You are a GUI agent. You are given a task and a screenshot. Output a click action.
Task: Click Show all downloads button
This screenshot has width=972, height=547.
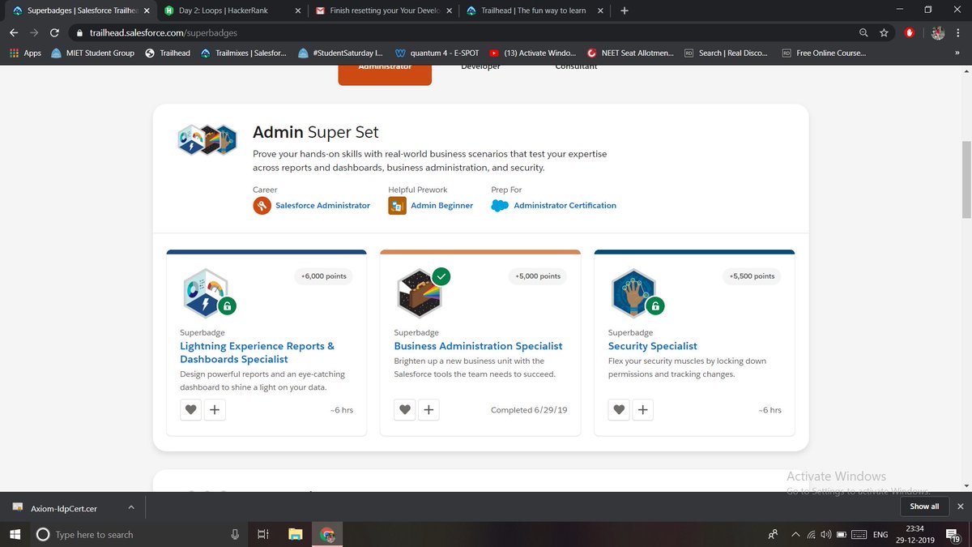point(924,506)
